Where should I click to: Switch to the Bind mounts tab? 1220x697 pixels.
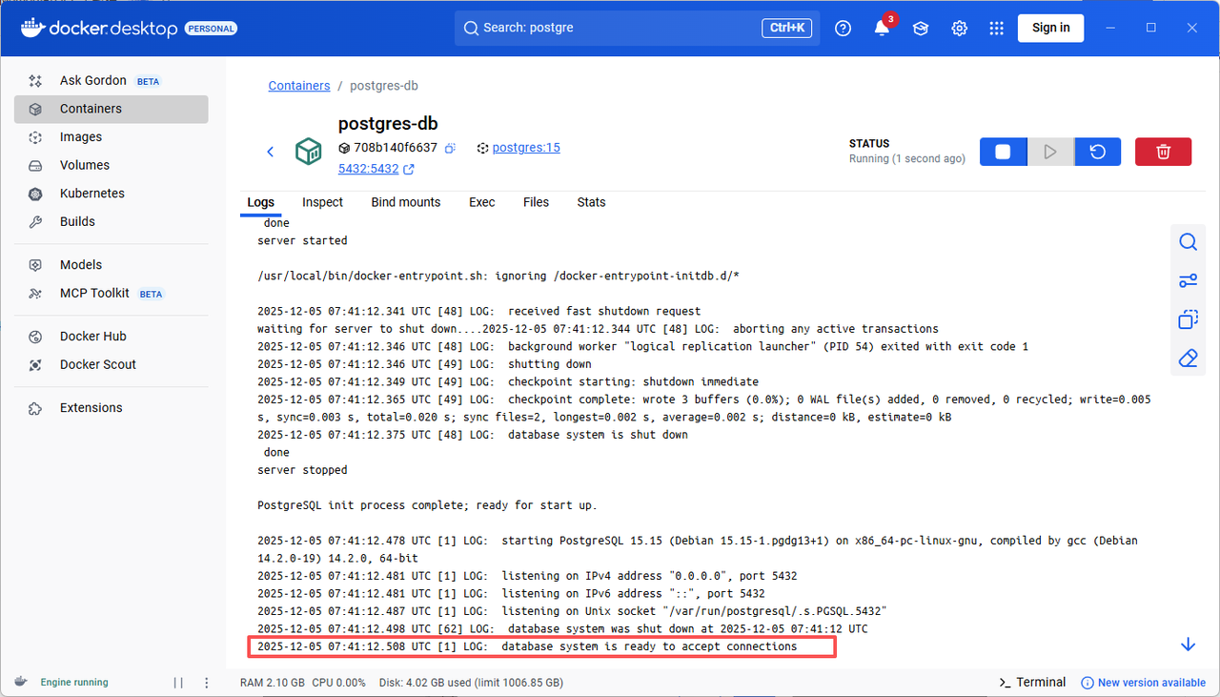click(406, 202)
